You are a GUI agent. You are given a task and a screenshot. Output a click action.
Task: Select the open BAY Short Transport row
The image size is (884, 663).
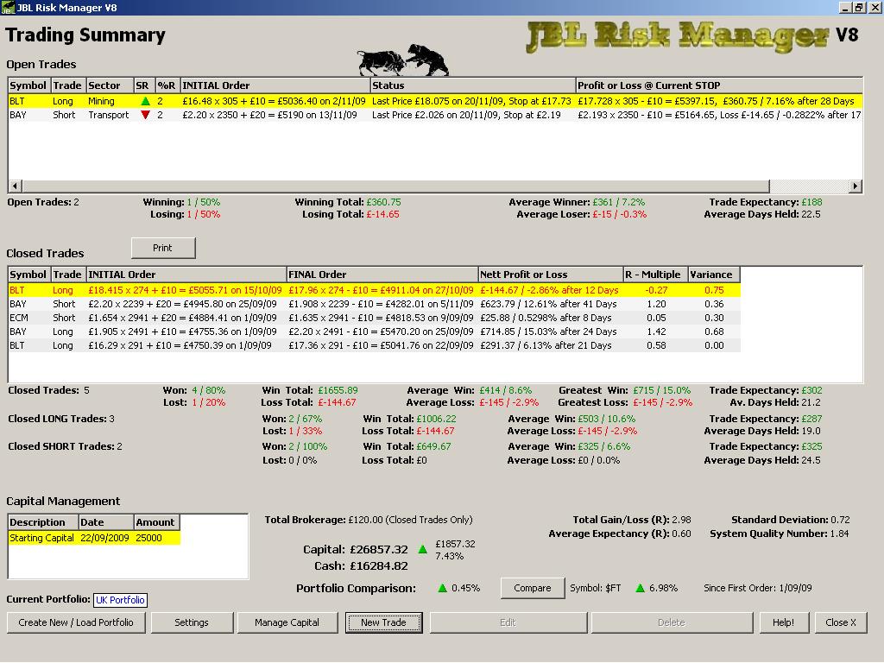point(435,115)
